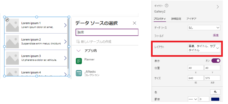
Task: Click the 罫線 navy color swatch
Action: click(215, 99)
